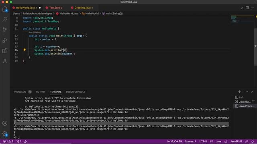Click the Debug code lens above main
Image resolution: width=257 pixels, height=144 pixels.
coord(37,32)
